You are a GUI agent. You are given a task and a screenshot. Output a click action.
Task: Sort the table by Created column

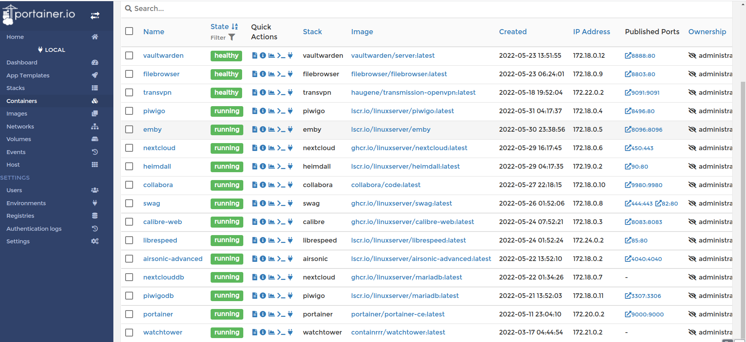(x=513, y=32)
